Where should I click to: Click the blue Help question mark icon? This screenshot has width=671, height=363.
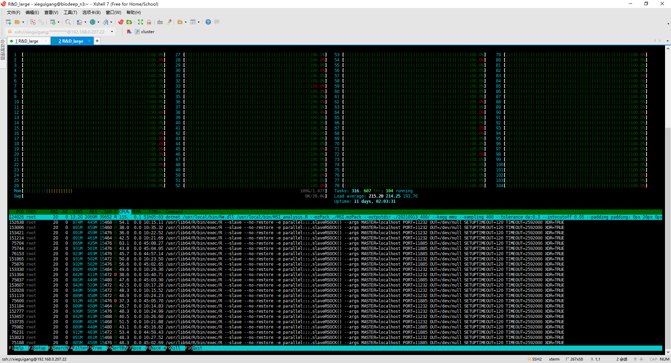coord(208,22)
